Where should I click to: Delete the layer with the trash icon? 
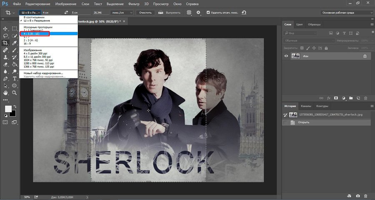pyautogui.click(x=365, y=98)
